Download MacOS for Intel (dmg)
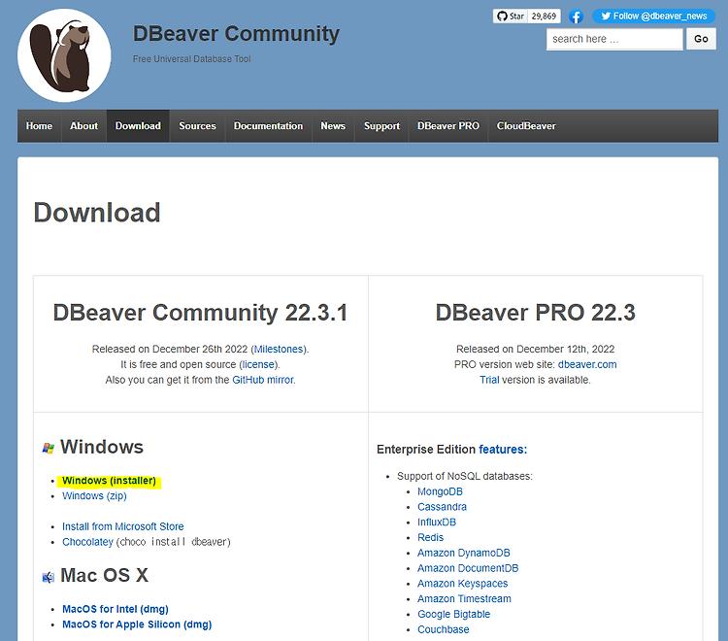 116,609
